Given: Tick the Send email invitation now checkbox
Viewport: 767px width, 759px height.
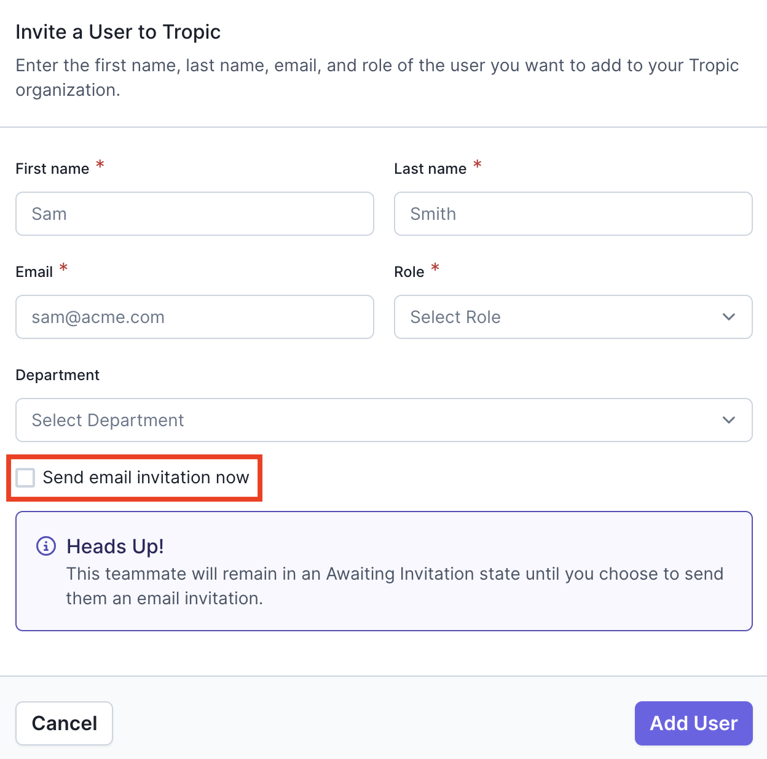Looking at the screenshot, I should [x=25, y=477].
